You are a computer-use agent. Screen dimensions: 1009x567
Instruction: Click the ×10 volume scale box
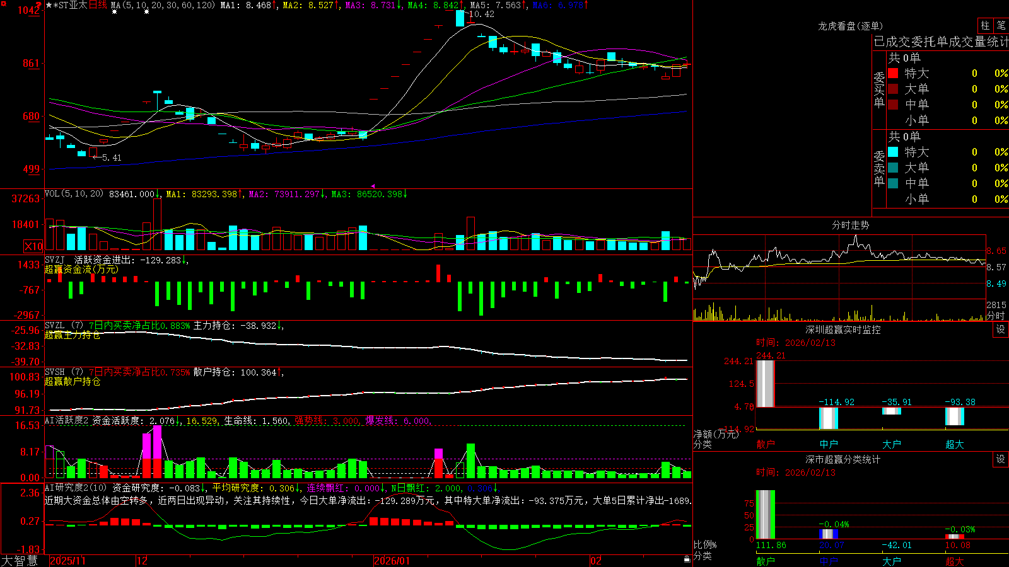point(33,246)
